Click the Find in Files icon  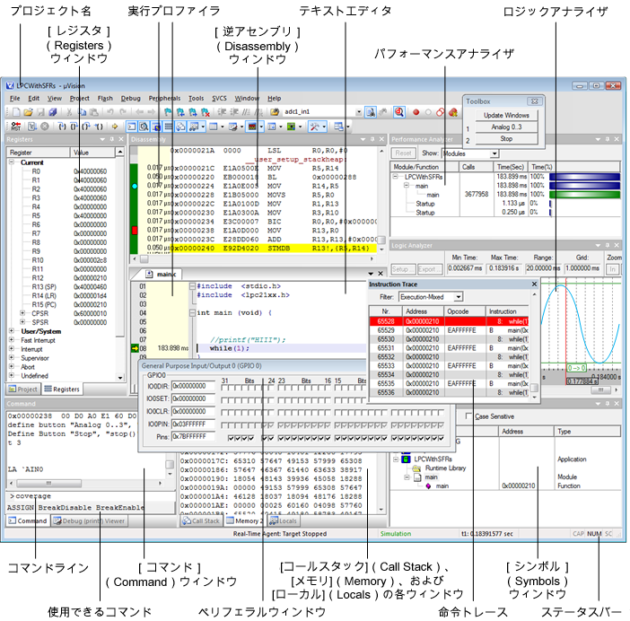(x=275, y=112)
